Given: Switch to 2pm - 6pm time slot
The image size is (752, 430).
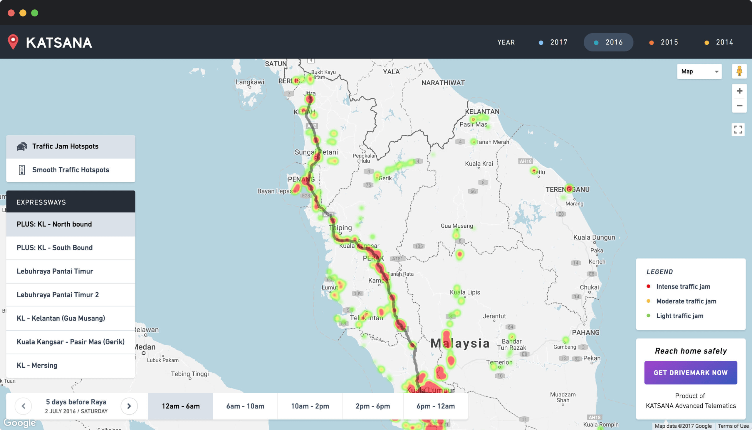Looking at the screenshot, I should (x=373, y=406).
